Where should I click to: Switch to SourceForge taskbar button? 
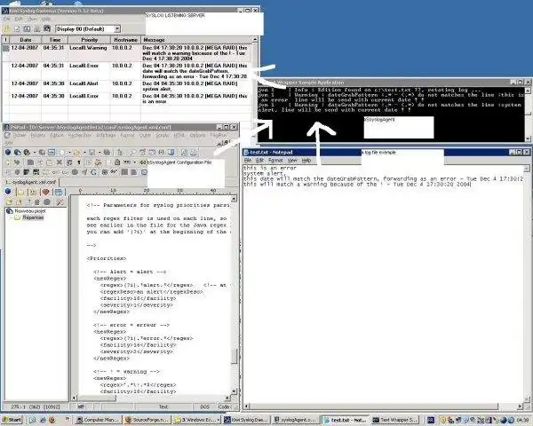point(147,420)
